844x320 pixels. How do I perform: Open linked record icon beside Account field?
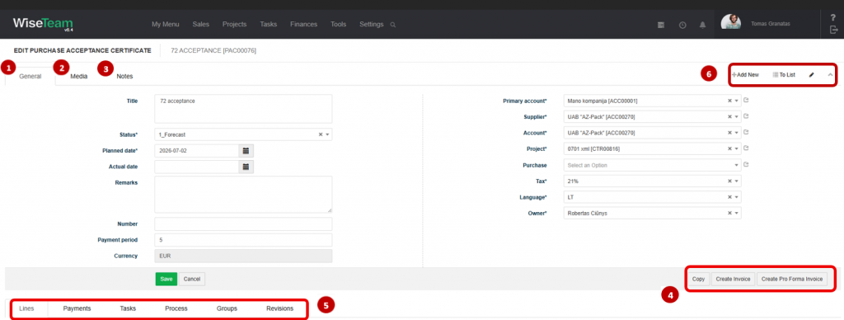[x=746, y=133]
